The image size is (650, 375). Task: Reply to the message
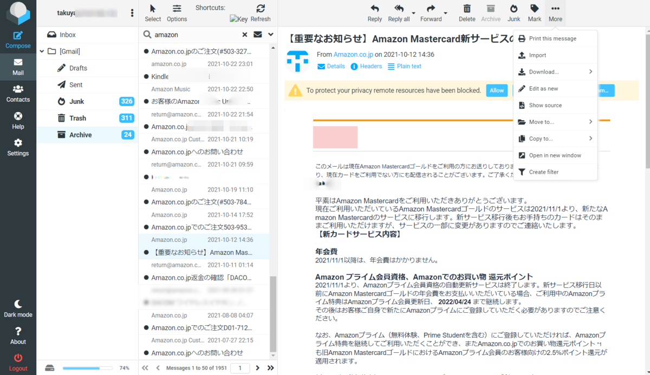tap(375, 13)
